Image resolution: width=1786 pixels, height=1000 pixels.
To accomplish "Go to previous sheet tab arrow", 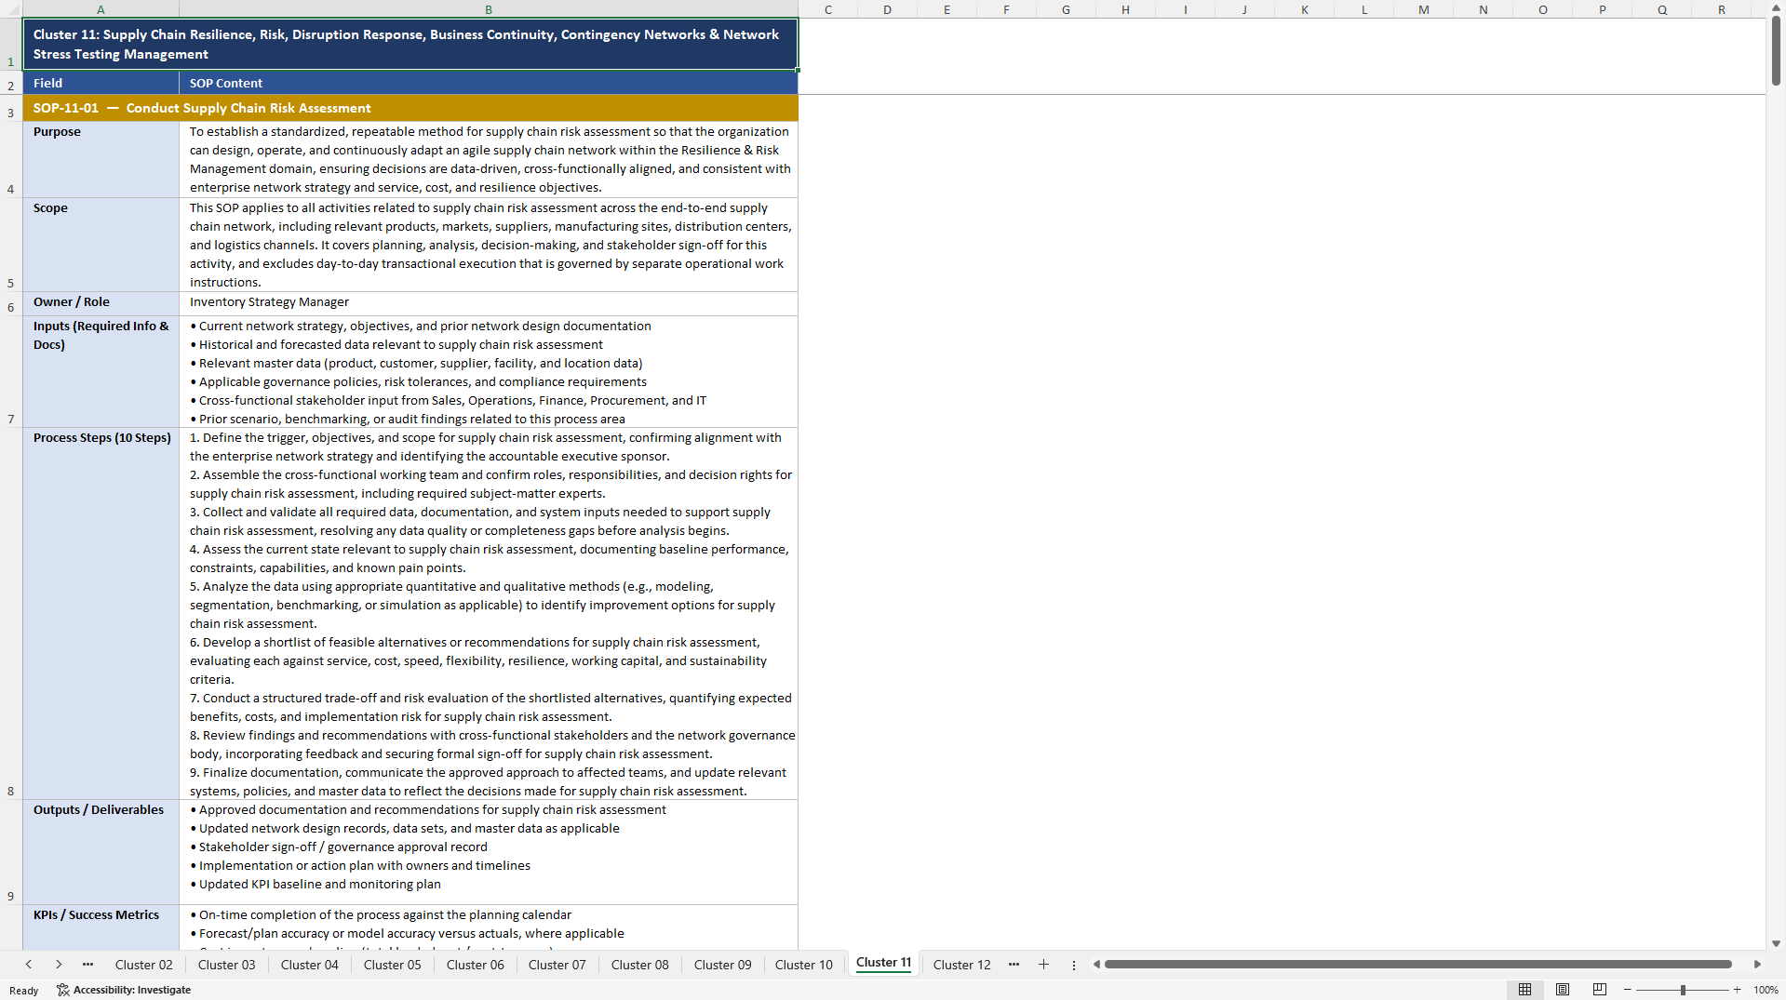I will pos(29,965).
